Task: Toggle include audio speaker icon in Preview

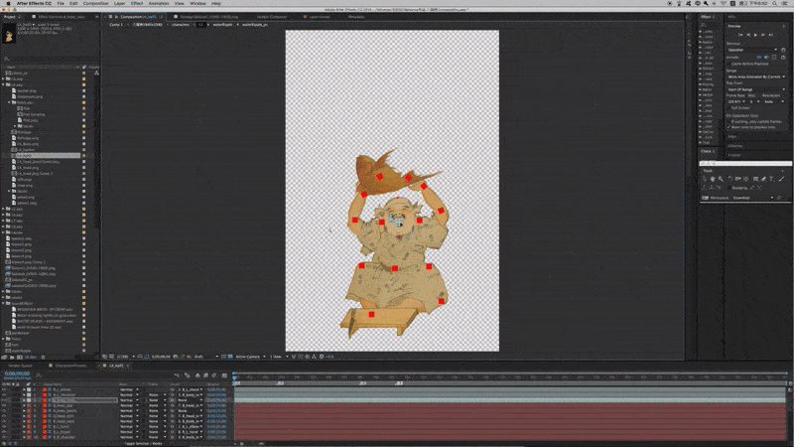Action: [766, 58]
